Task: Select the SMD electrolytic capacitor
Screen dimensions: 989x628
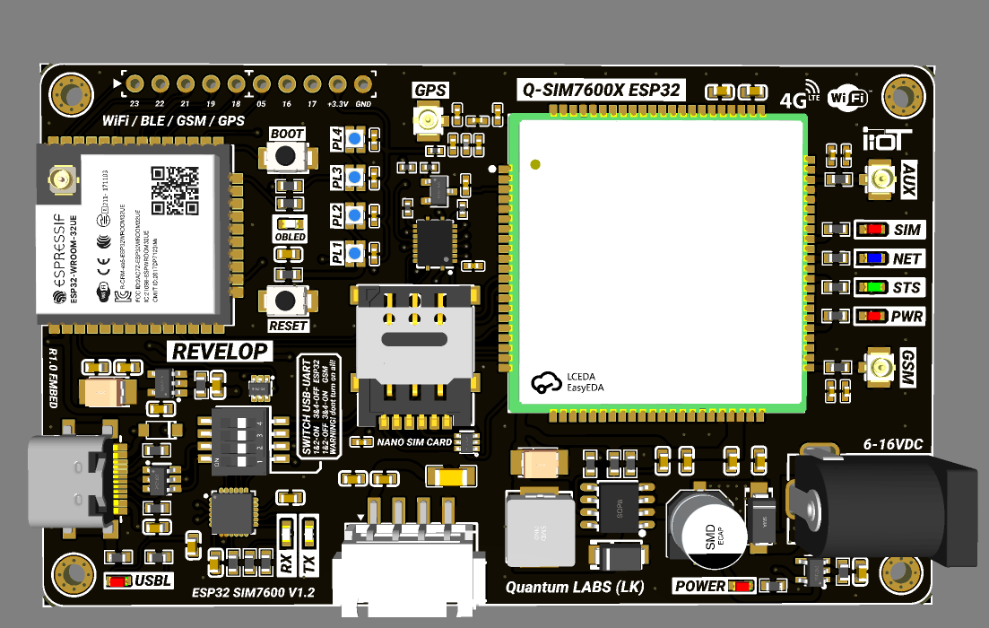Action: point(706,529)
